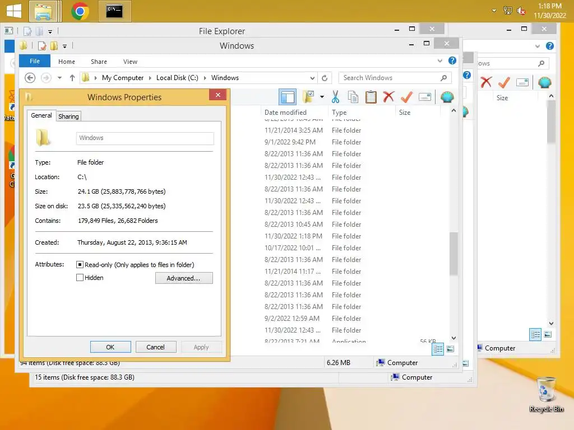Open Advanced attributes button
Screen dimensions: 574x430
[x=184, y=278]
